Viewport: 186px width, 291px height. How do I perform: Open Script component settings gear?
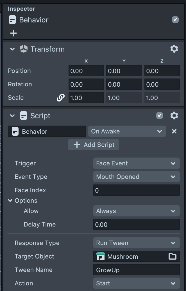point(174,116)
